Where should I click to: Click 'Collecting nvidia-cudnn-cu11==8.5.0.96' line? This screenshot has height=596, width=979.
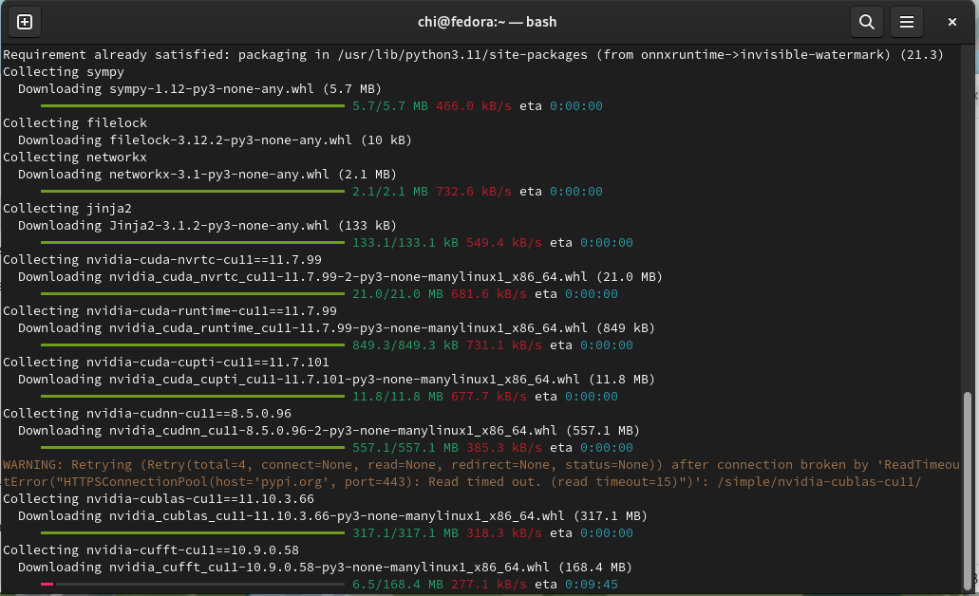pos(147,413)
